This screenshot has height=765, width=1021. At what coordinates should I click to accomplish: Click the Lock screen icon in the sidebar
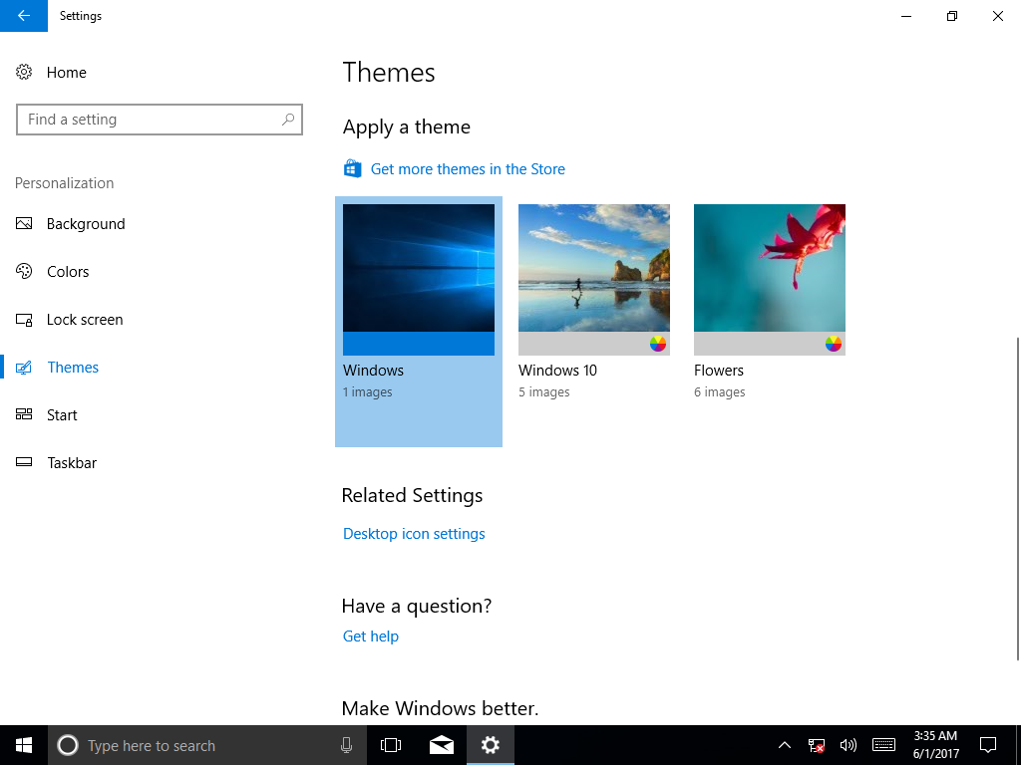(24, 320)
